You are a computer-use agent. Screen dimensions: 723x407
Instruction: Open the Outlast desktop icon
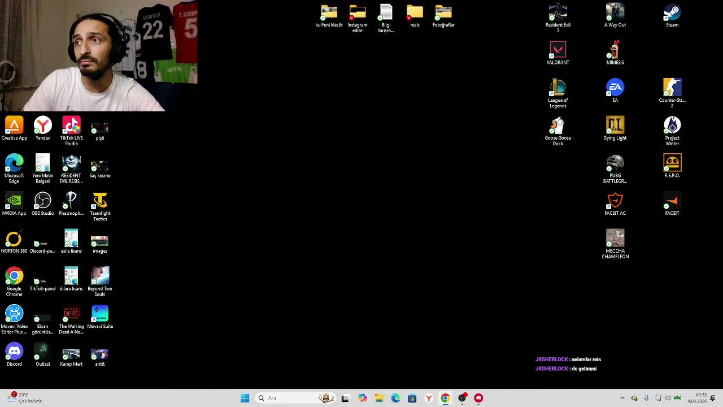(x=43, y=354)
